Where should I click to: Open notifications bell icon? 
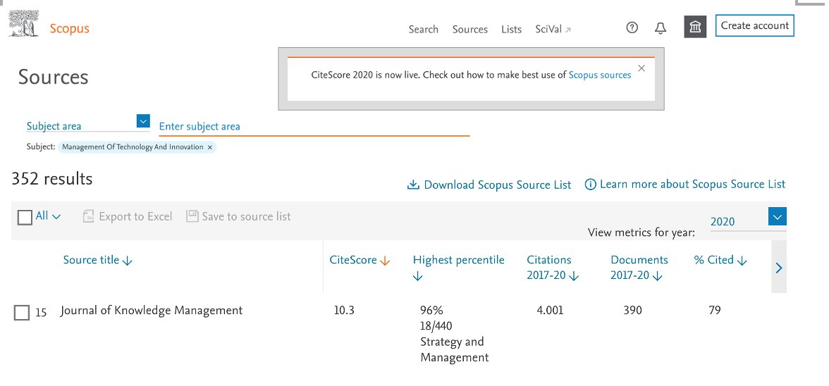(x=661, y=28)
